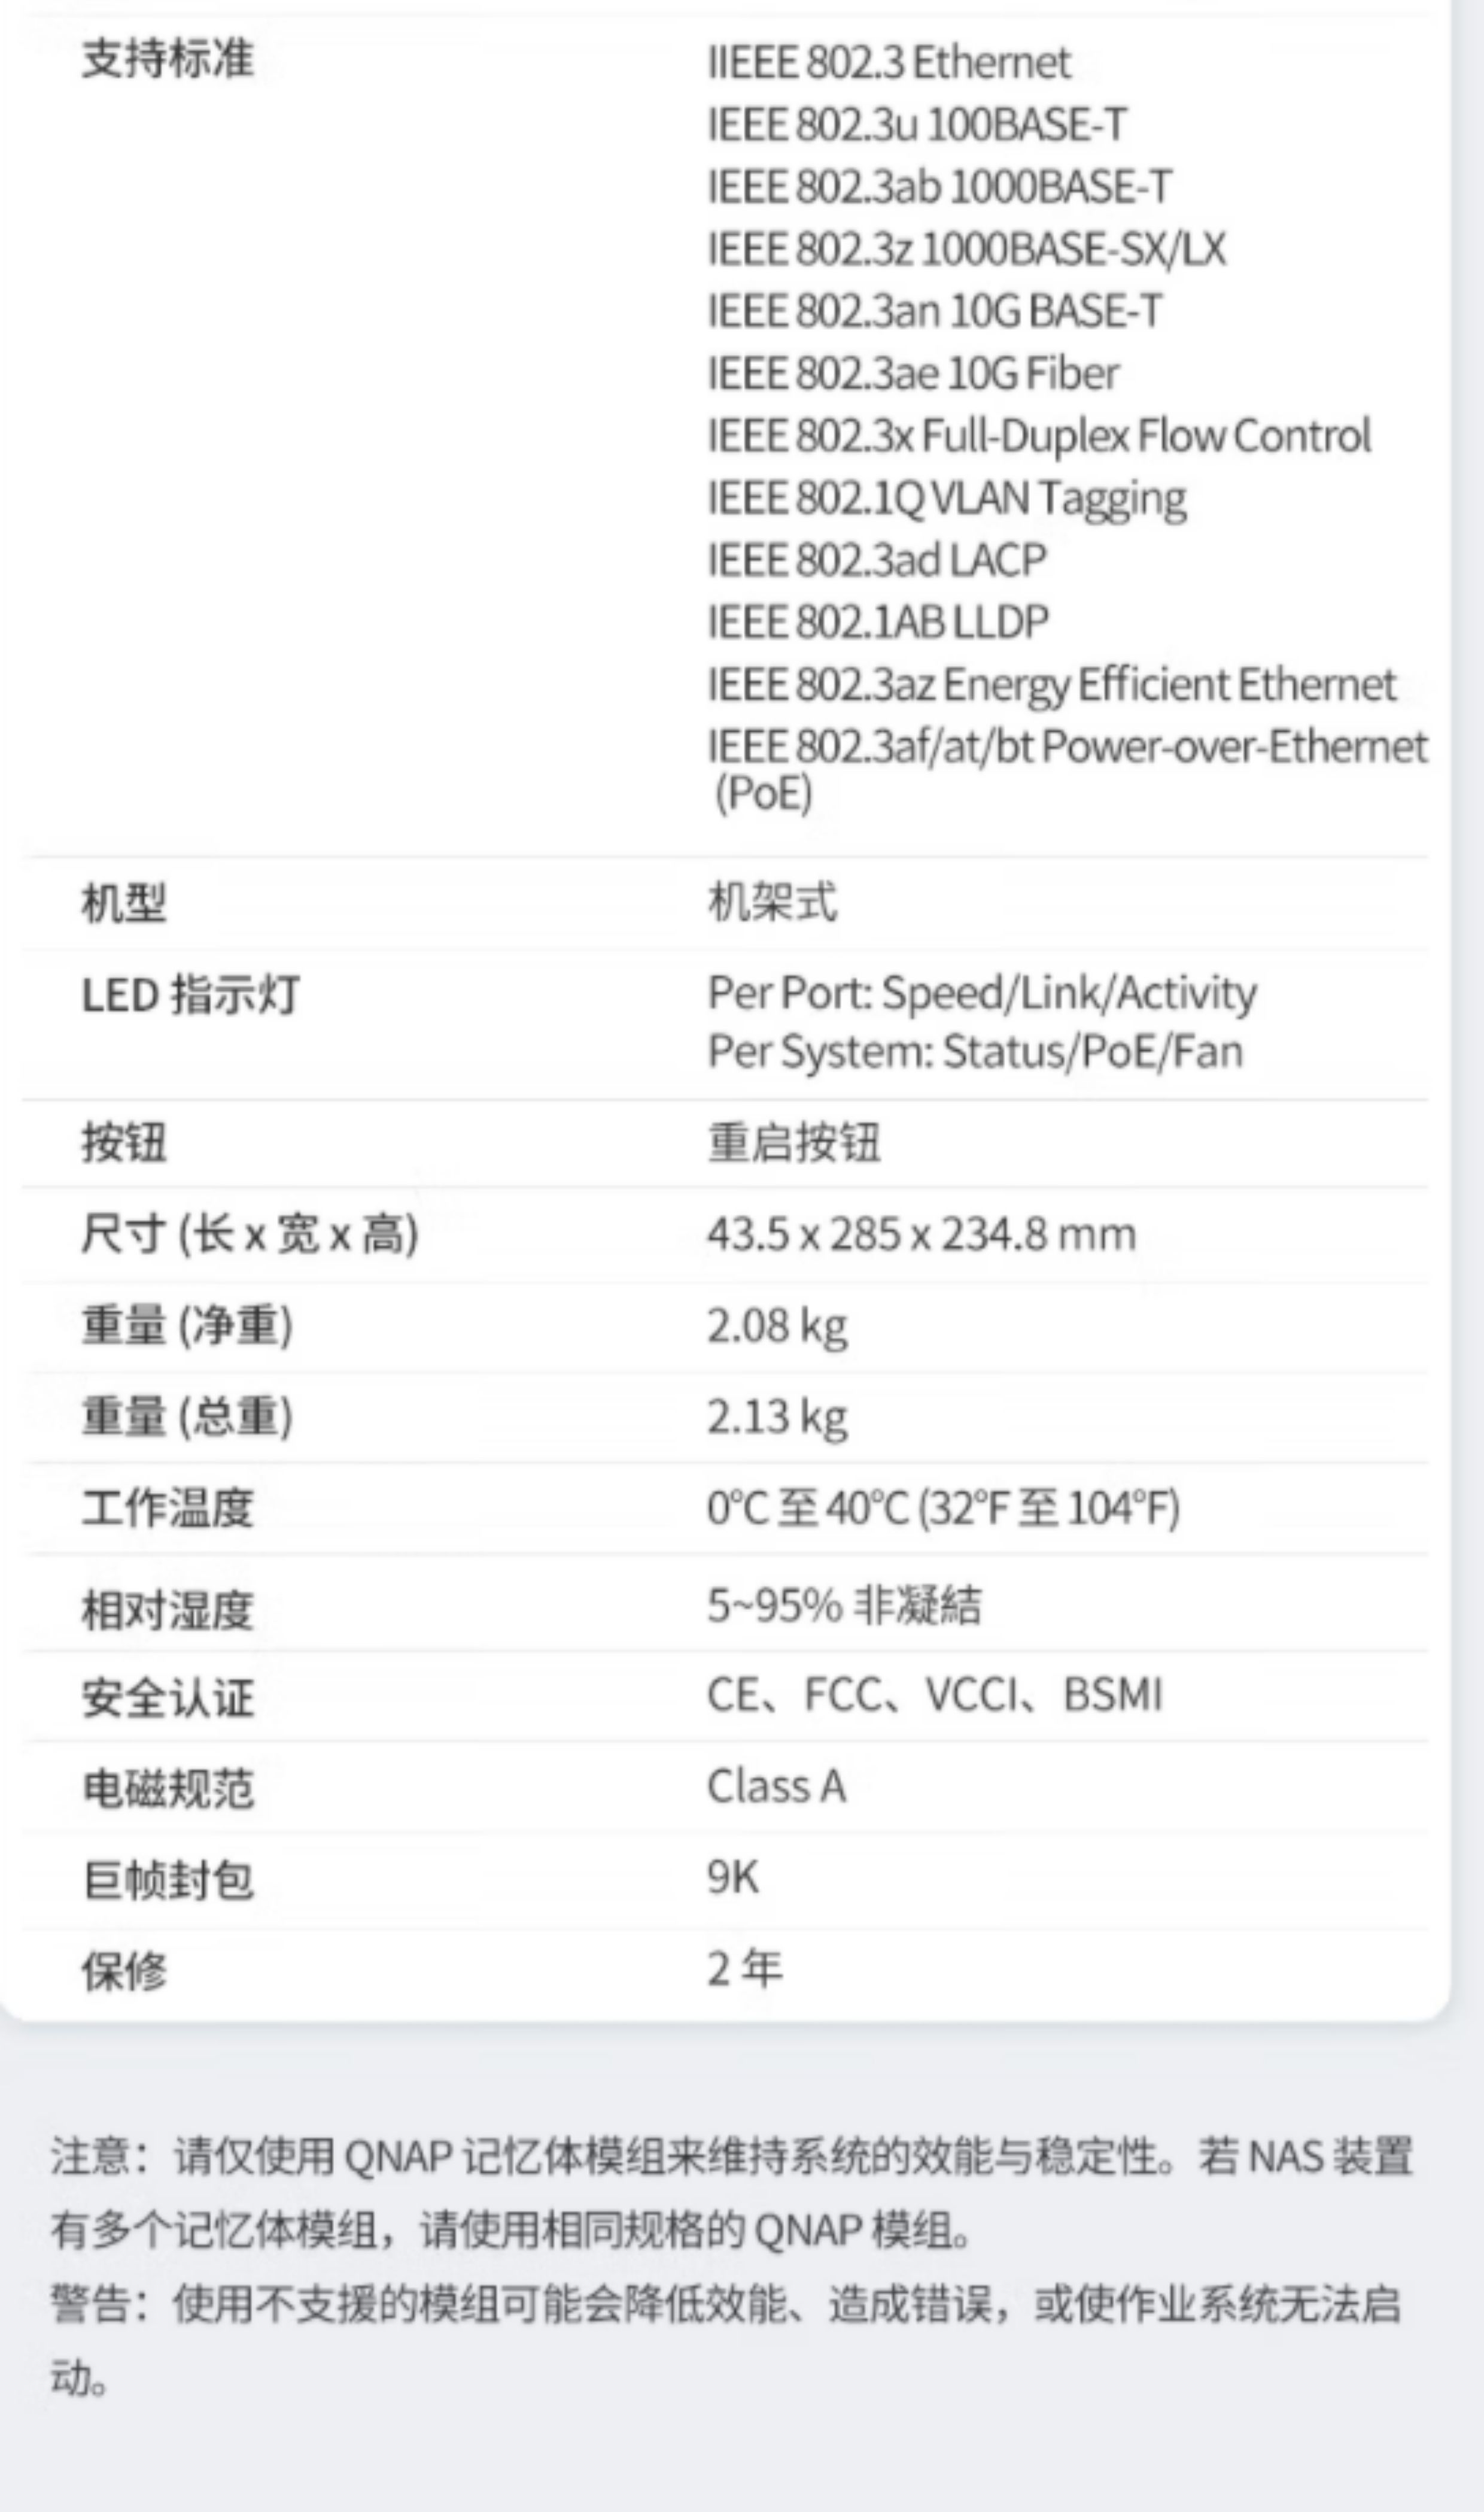Click the 0°C 至 40°C working temperature value
The height and width of the screenshot is (2512, 1484).
pyautogui.click(x=942, y=1509)
